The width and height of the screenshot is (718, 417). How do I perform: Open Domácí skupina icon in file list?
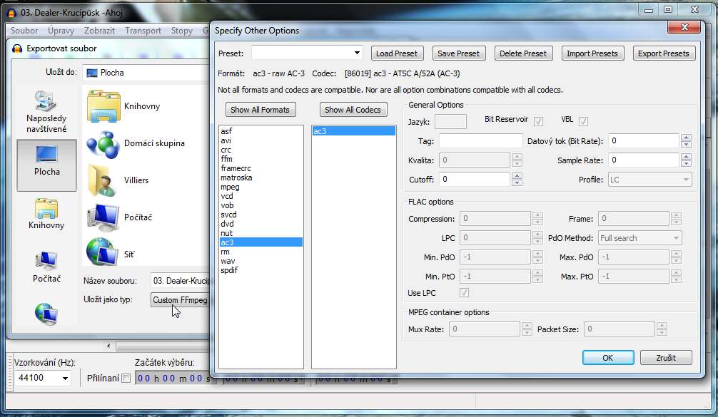tap(103, 143)
